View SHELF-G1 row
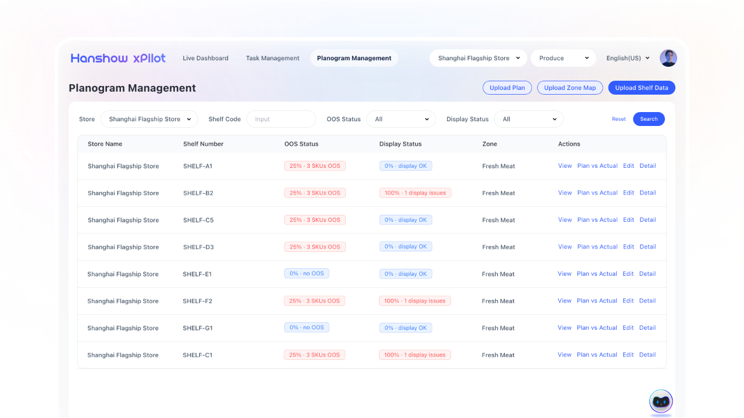This screenshot has height=418, width=744. pyautogui.click(x=564, y=328)
